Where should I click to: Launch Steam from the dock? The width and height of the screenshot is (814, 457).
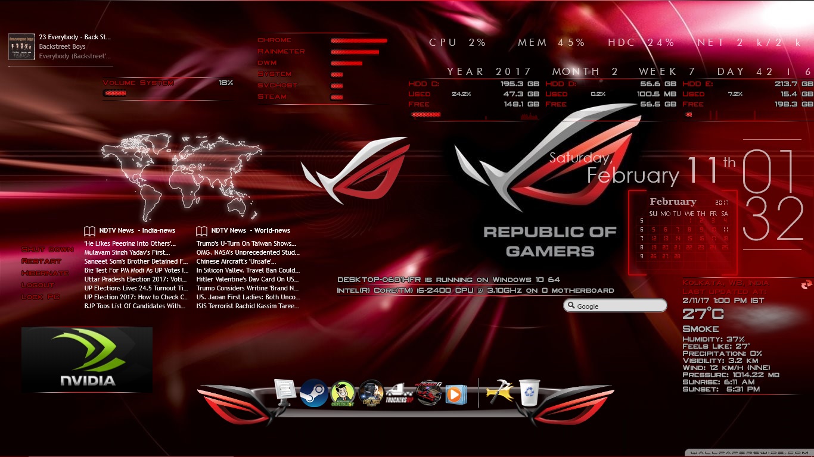(314, 393)
